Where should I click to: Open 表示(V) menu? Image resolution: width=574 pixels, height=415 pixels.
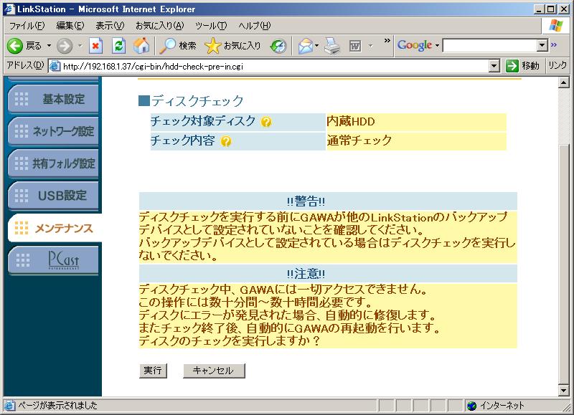click(x=110, y=26)
